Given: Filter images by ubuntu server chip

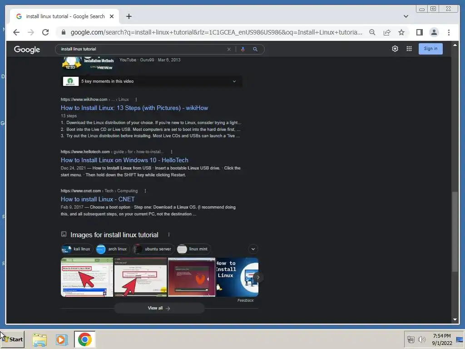Looking at the screenshot, I should point(153,249).
